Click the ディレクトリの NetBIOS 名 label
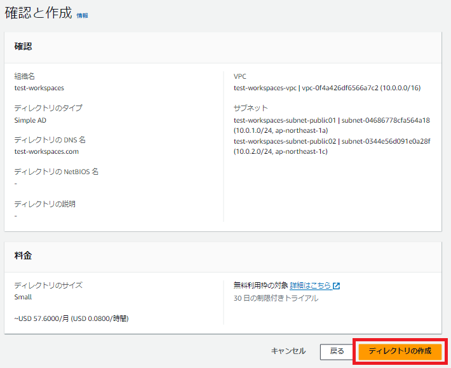The height and width of the screenshot is (368, 451). pos(57,172)
